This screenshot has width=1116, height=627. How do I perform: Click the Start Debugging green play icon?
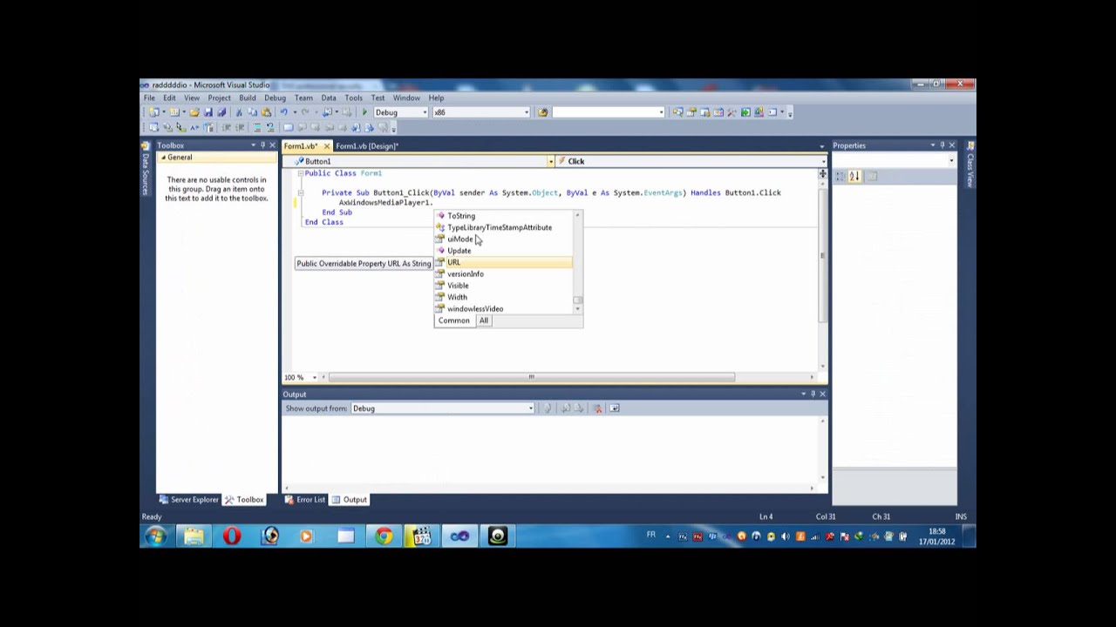364,112
